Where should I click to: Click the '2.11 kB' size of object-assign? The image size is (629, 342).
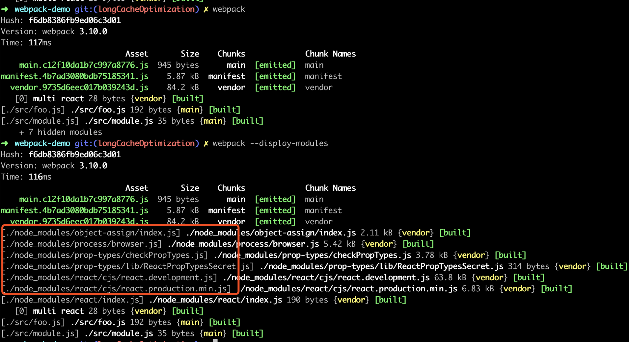click(376, 233)
